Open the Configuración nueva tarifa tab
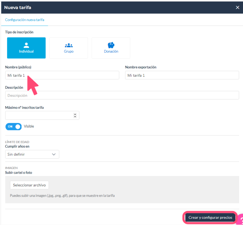This screenshot has height=225, width=243. [x=25, y=20]
